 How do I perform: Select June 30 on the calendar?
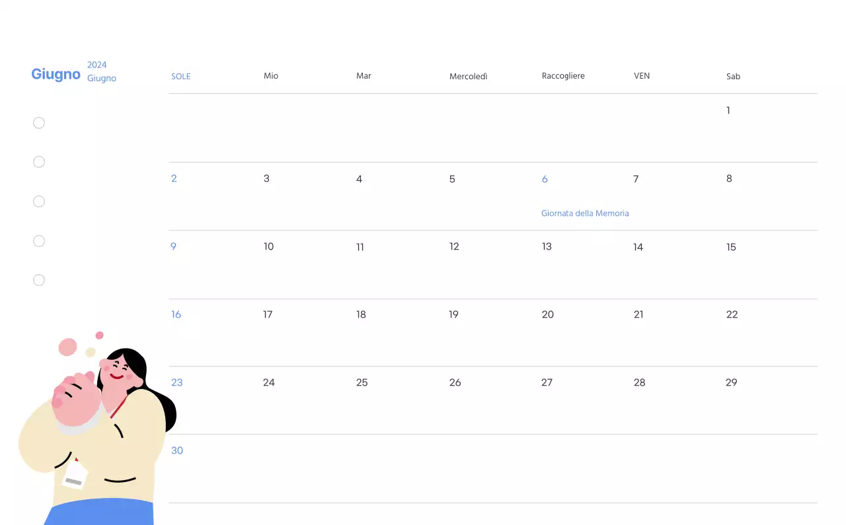pos(177,450)
